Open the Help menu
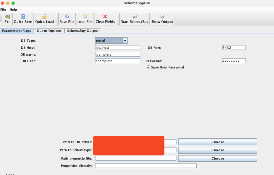Image resolution: width=274 pixels, height=175 pixels. (13, 10)
